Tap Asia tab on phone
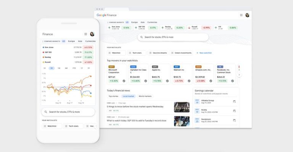This screenshot has height=152, width=293. (x=80, y=41)
